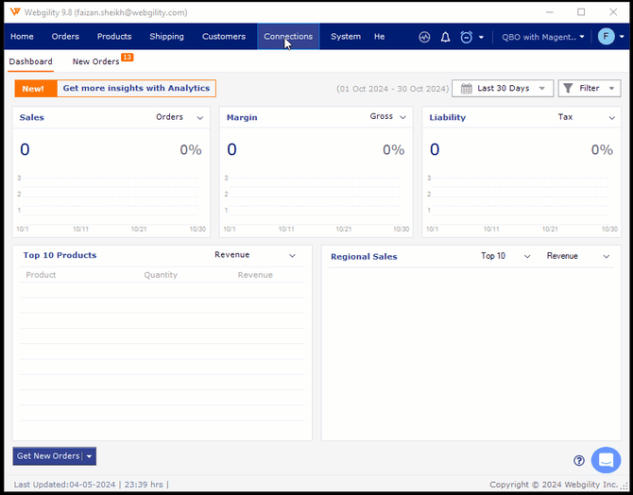Click the Get New Orders button
The height and width of the screenshot is (495, 633).
(x=48, y=456)
